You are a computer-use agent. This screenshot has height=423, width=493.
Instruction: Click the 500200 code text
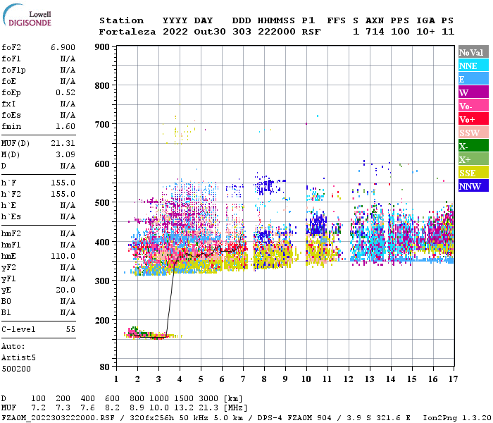click(x=16, y=369)
